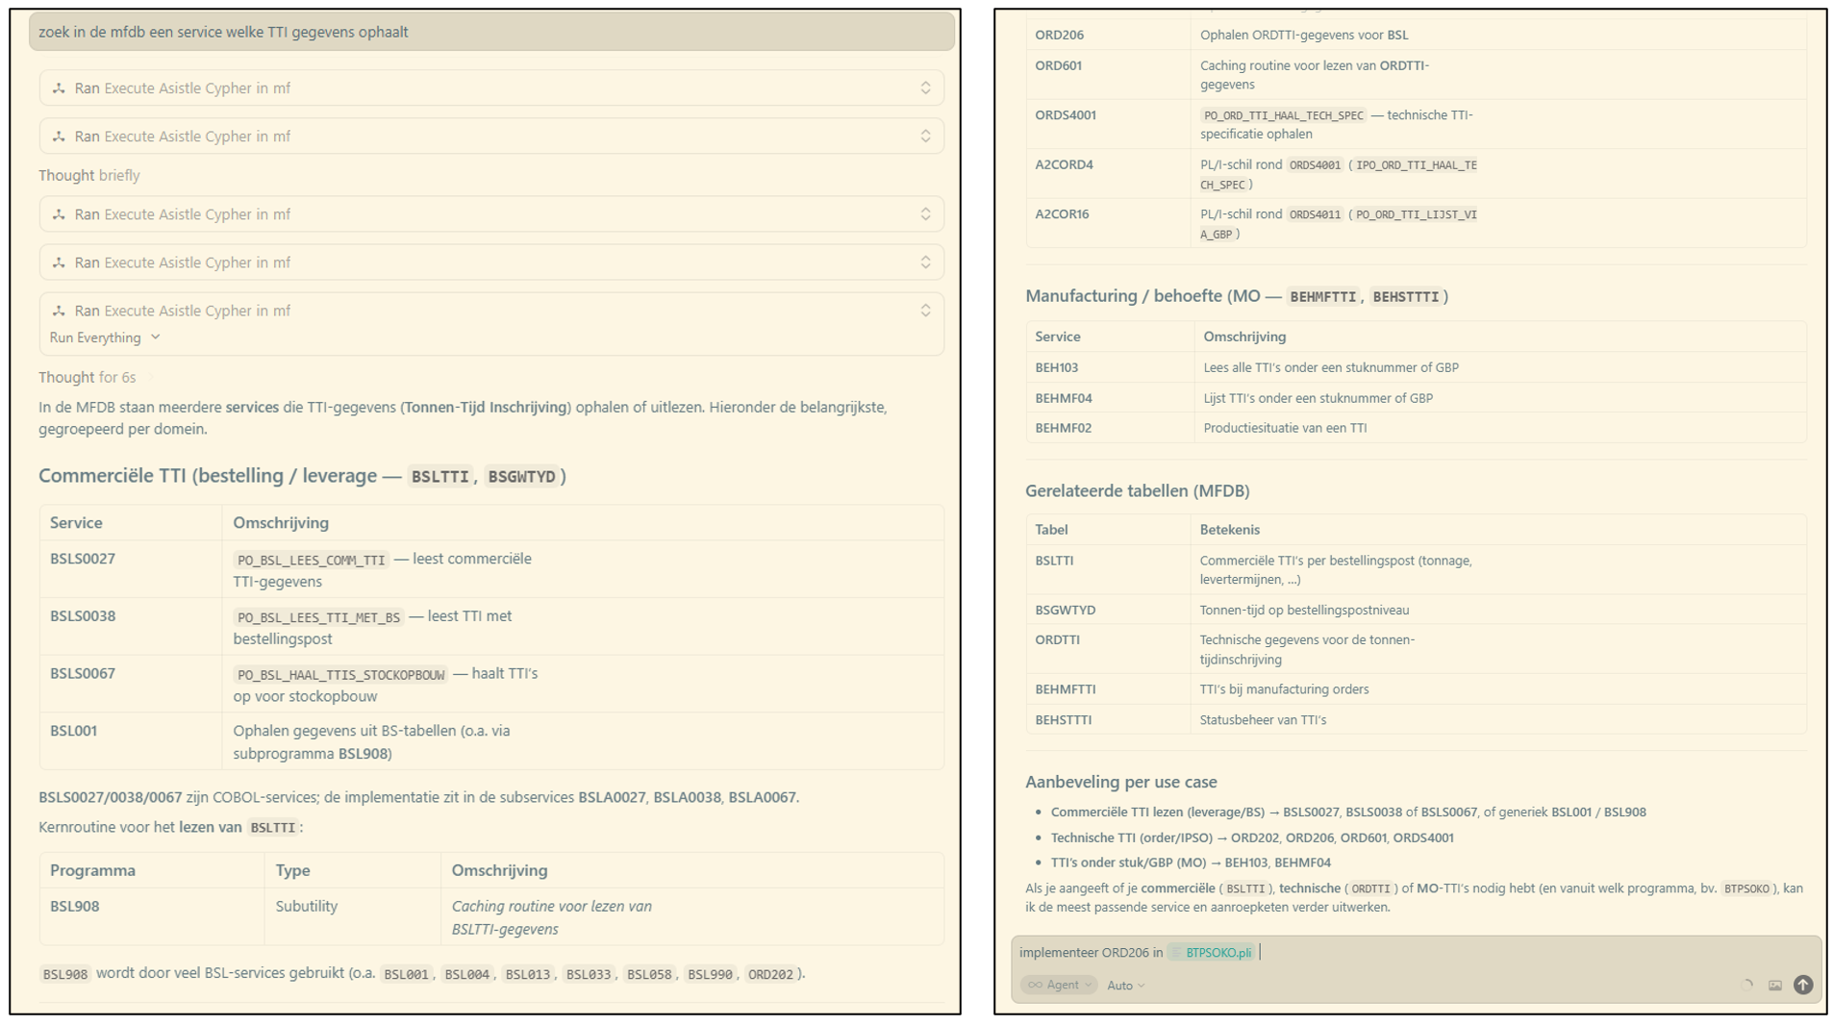Click the tool icon of the fifth Ran Execute Cypher row
The width and height of the screenshot is (1833, 1025).
click(x=59, y=311)
